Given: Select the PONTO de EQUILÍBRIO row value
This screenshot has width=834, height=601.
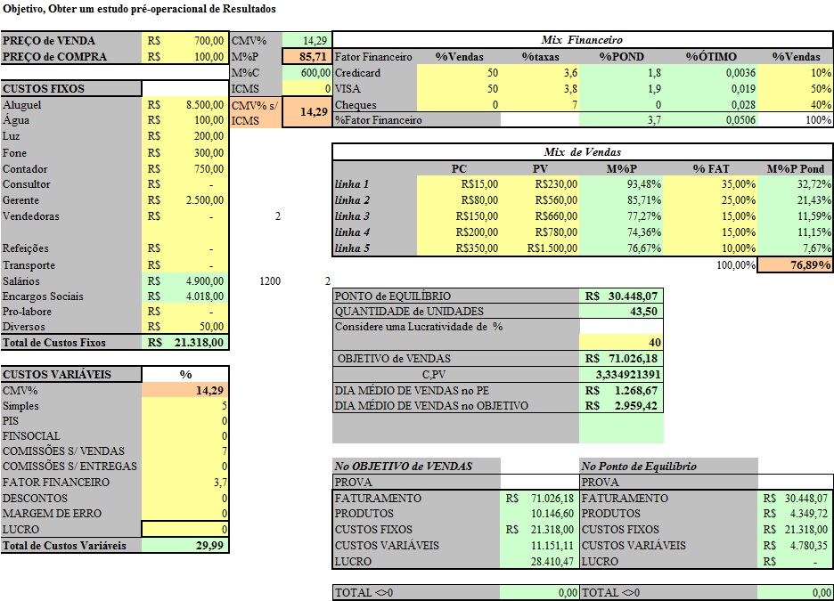Looking at the screenshot, I should point(621,296).
